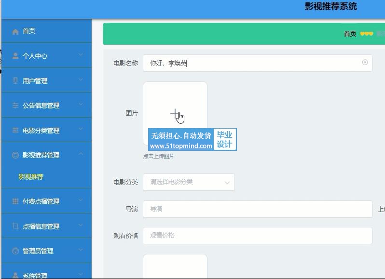385x279 pixels.
Task: Expand the 个人中心 submenu chevron
Action: (x=81, y=55)
